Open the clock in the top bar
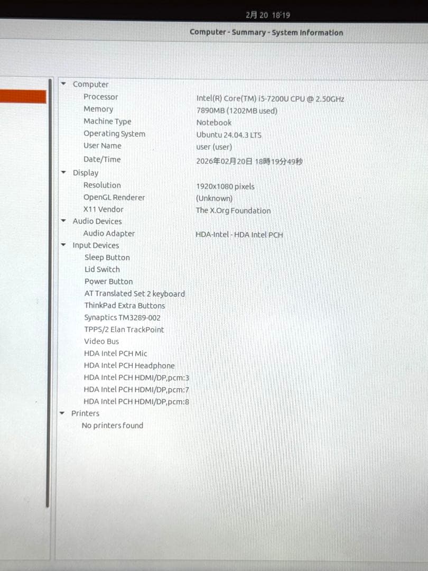Screen dimensions: 428x571 (268, 15)
